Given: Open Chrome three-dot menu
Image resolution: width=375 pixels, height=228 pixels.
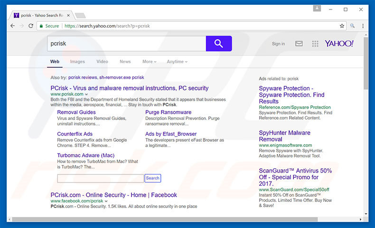Looking at the screenshot, I should coord(363,26).
